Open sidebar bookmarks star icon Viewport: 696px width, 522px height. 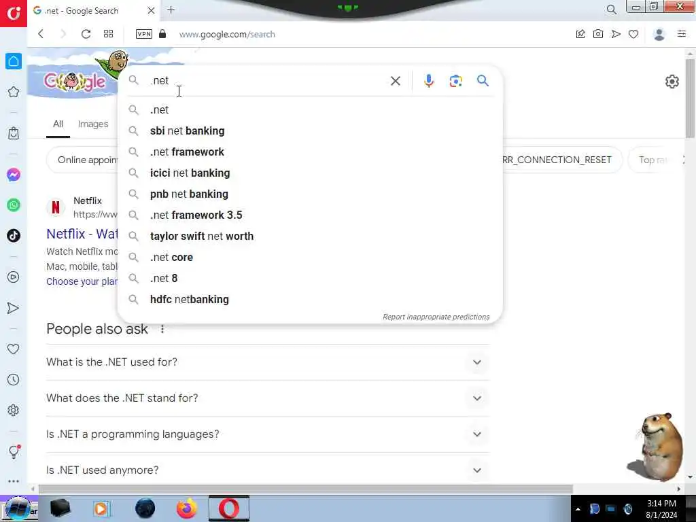pos(14,92)
